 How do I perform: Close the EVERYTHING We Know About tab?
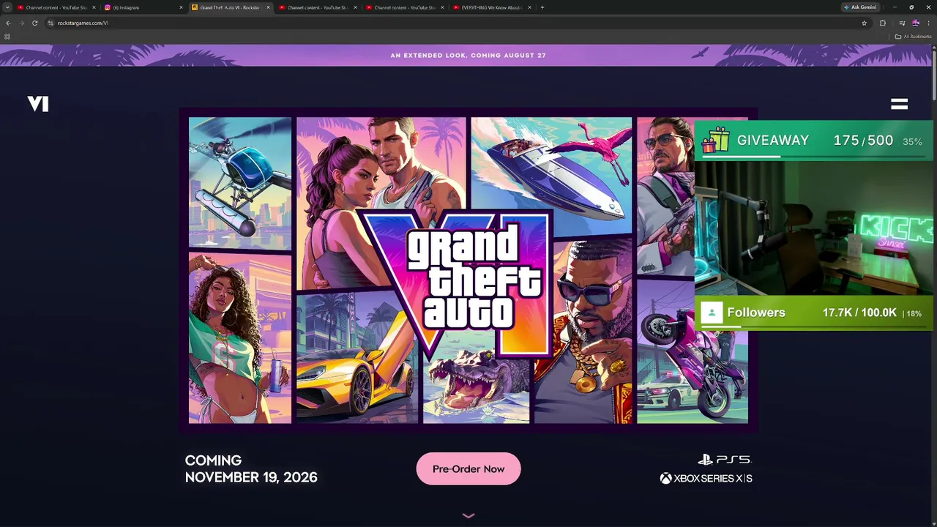click(x=529, y=7)
